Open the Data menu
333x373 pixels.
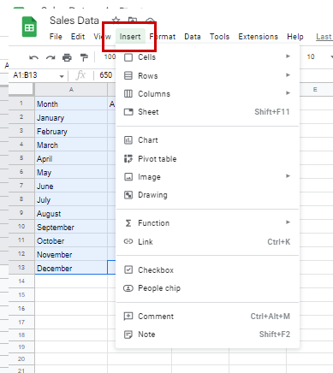(x=193, y=37)
